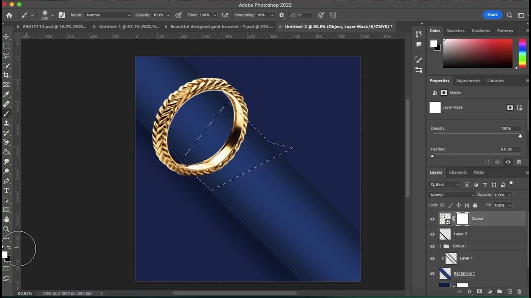Open the Smoothing value dropdown
Viewport: 531px width, 298px height.
point(272,15)
